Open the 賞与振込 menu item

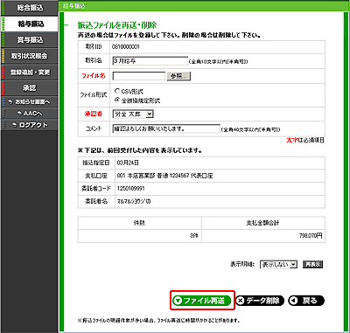(29, 40)
